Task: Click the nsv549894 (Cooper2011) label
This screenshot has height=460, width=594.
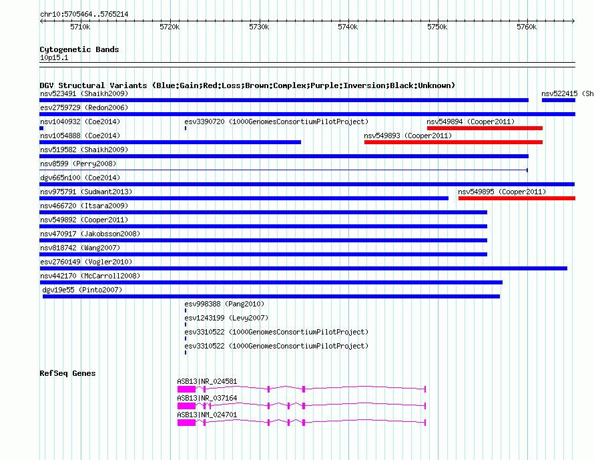Action: [x=471, y=122]
